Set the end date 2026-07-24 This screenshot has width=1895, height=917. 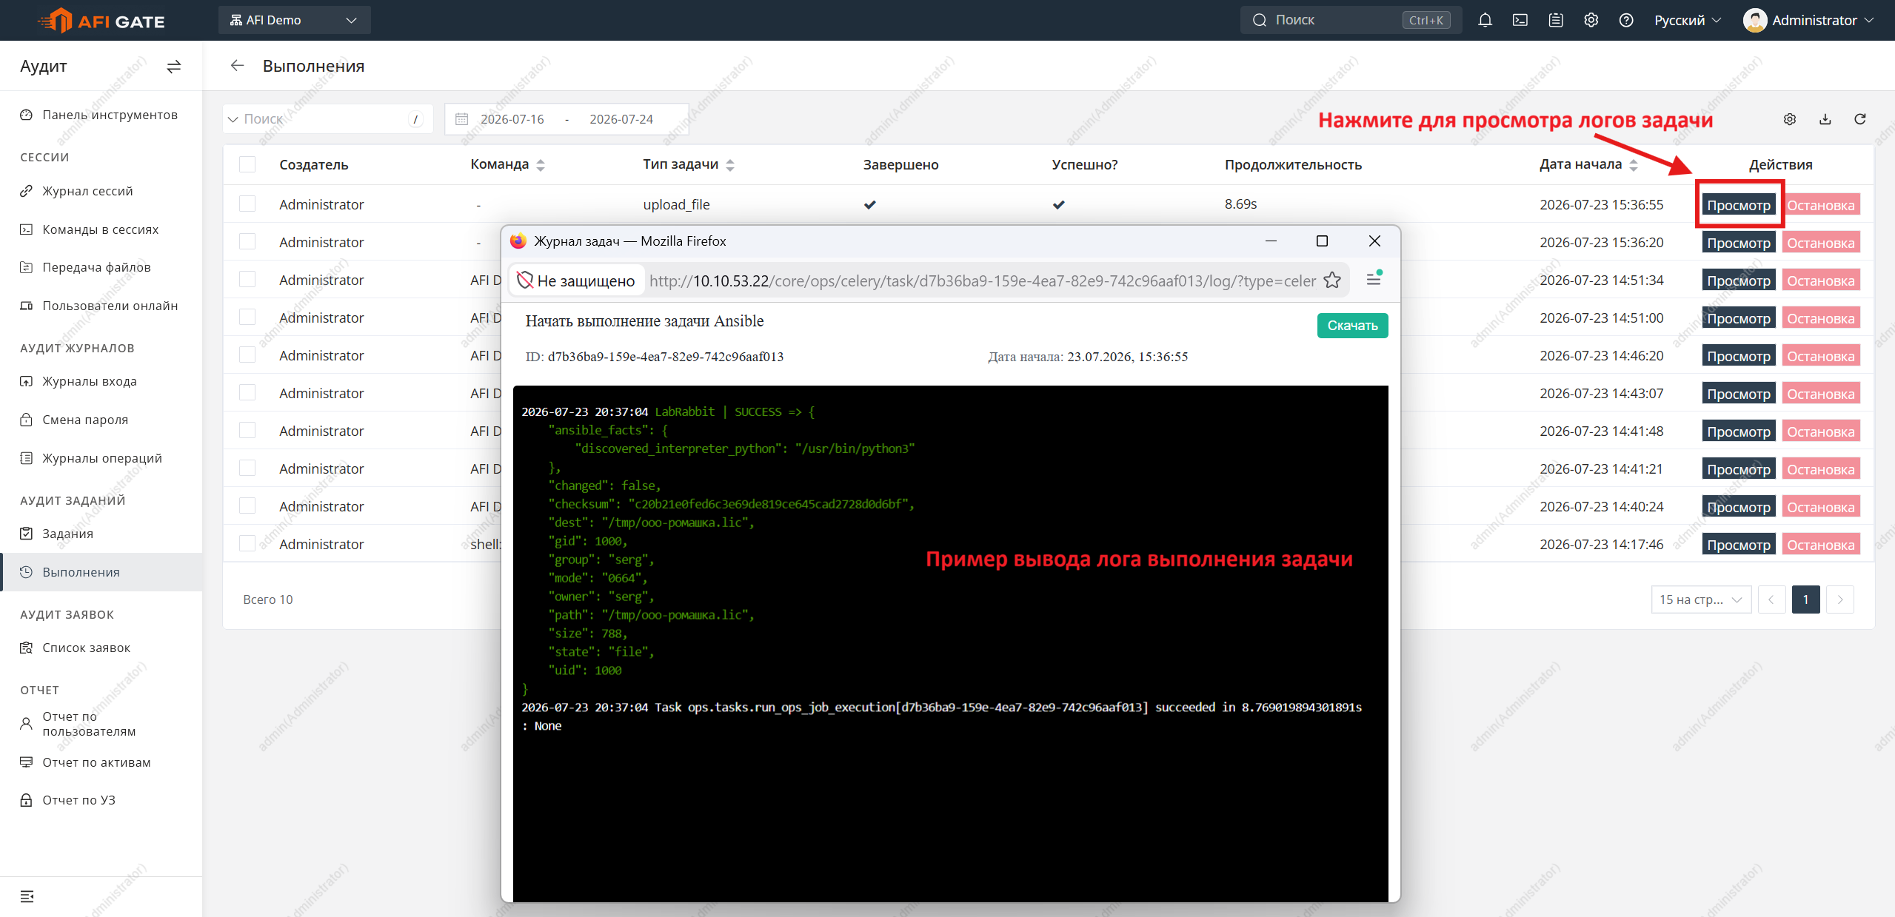click(x=621, y=119)
